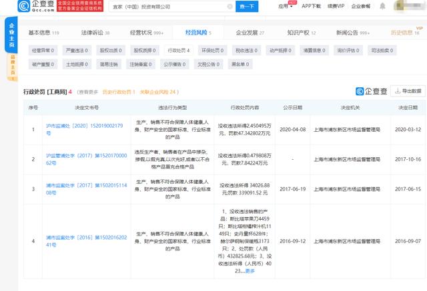Select the 清算信息 0 filter tag

(314, 50)
